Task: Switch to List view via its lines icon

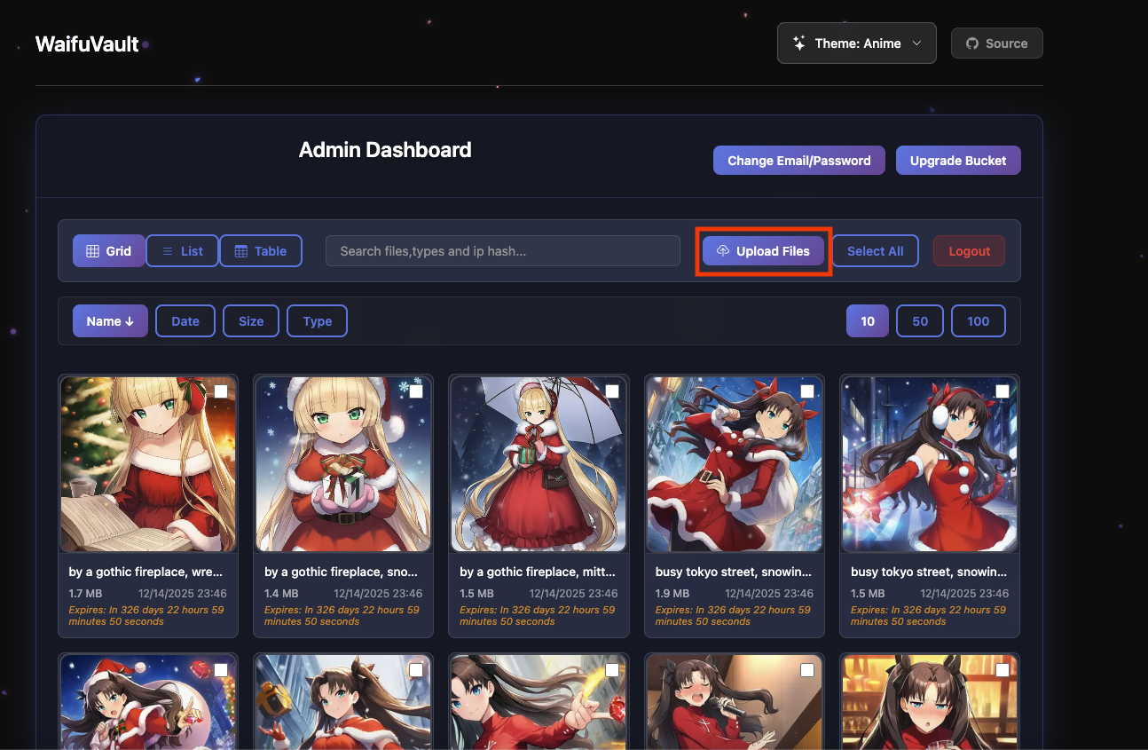Action: (x=167, y=251)
